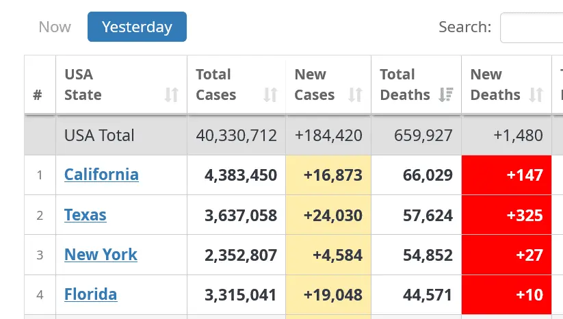Click the USA State header text
Viewport: 563px width, 319px height.
click(83, 85)
